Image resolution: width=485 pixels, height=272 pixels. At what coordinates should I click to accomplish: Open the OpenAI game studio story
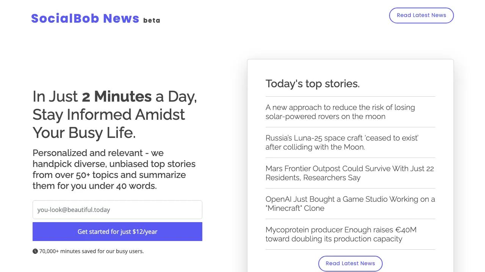pyautogui.click(x=350, y=204)
